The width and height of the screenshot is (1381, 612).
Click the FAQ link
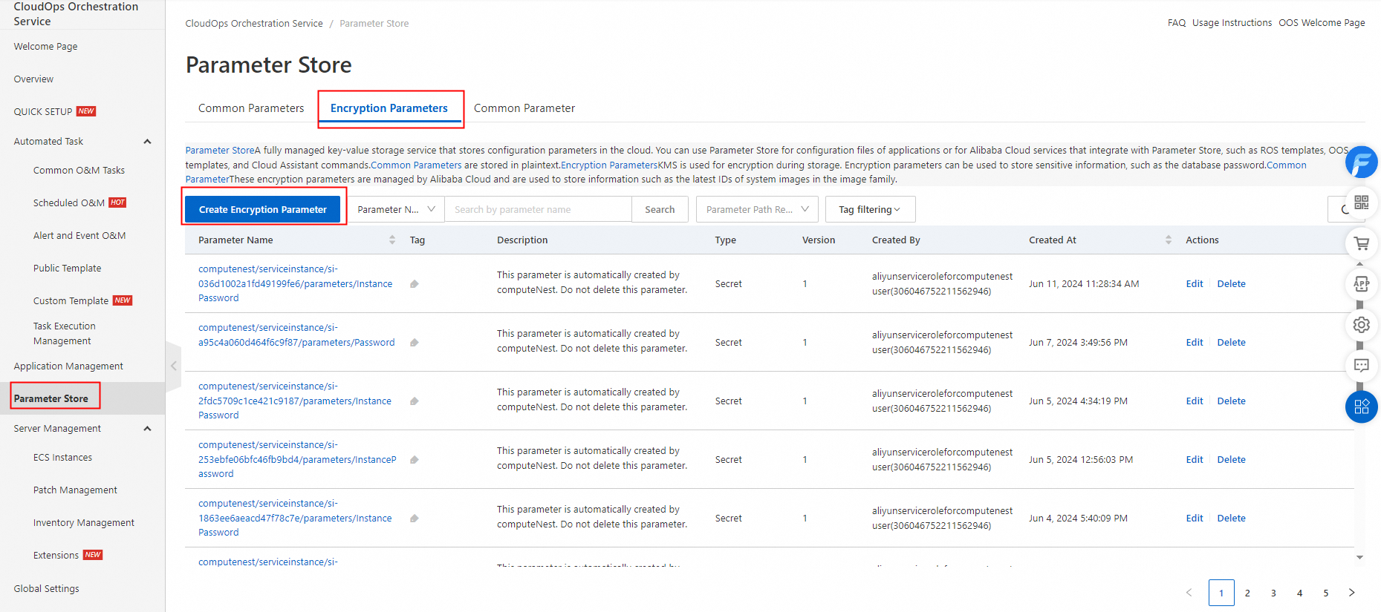[x=1176, y=23]
